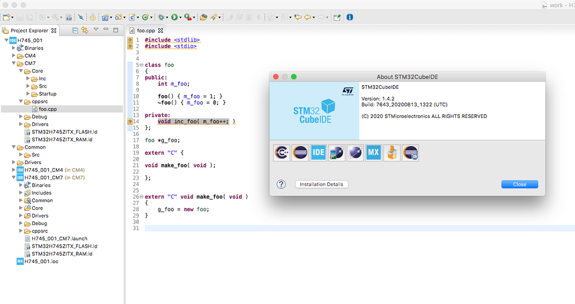Maximize the Project Explorer view

(x=116, y=30)
